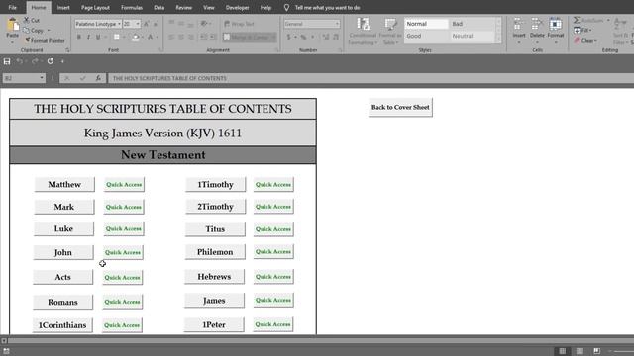Apply the accounting dollar number format
The height and width of the screenshot is (356, 634).
288,37
